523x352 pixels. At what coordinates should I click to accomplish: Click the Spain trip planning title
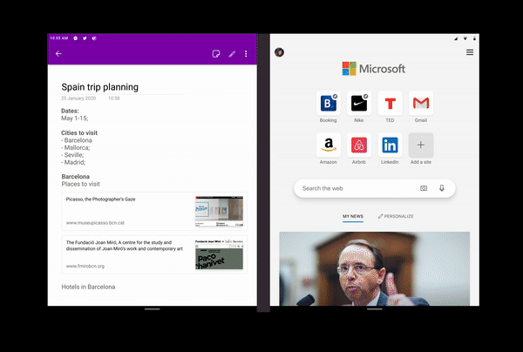point(99,87)
